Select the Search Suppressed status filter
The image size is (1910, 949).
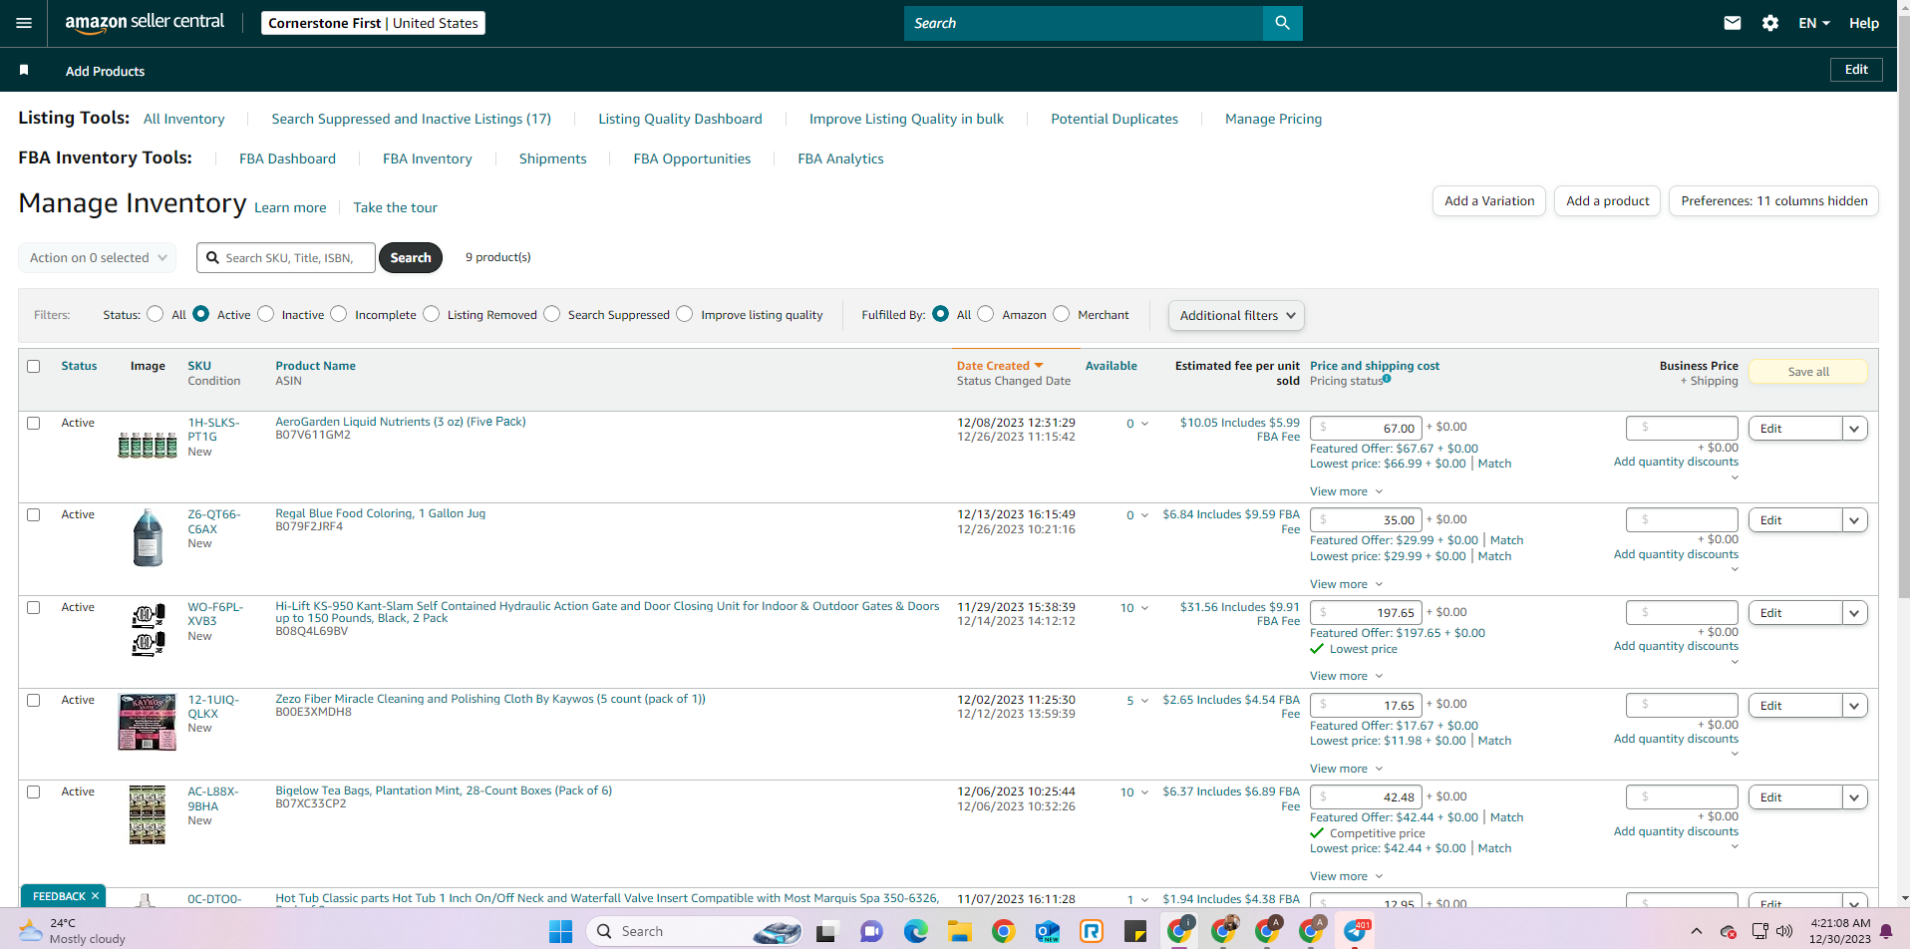tap(552, 314)
